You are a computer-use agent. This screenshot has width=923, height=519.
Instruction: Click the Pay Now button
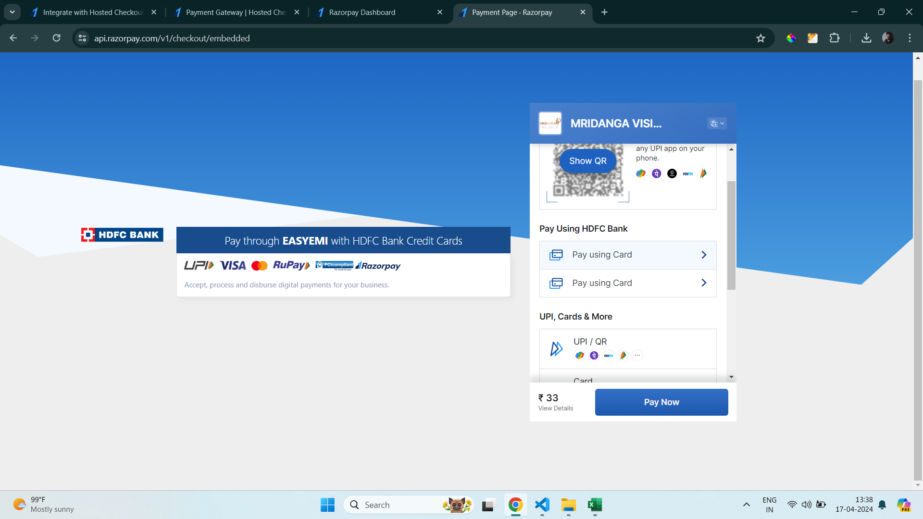coord(661,402)
